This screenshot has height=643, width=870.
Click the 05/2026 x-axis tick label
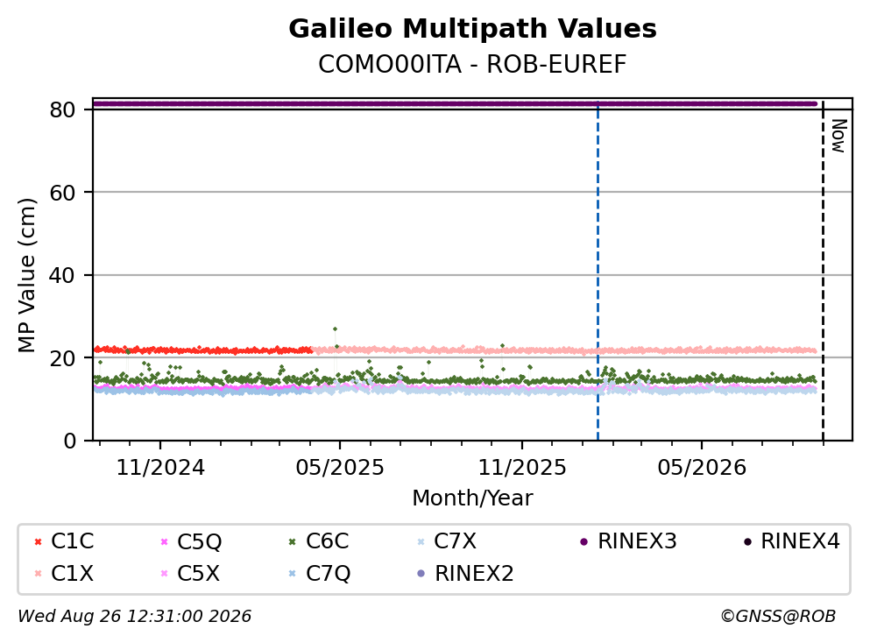[702, 468]
